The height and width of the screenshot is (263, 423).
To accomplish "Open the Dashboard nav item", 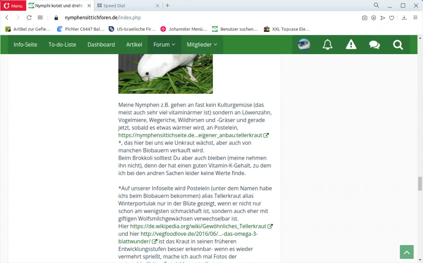I will (x=101, y=45).
